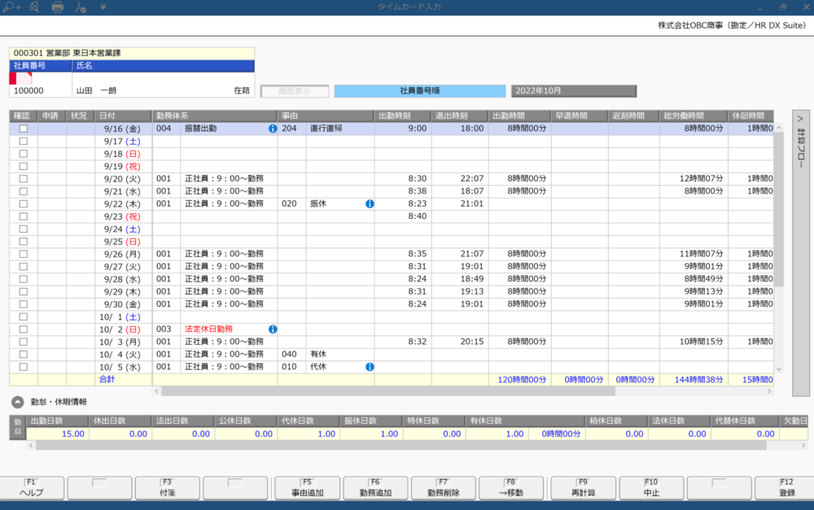This screenshot has height=510, width=814.
Task: Select 直行直帰 reason cell on 9/16
Action: pyautogui.click(x=340, y=129)
